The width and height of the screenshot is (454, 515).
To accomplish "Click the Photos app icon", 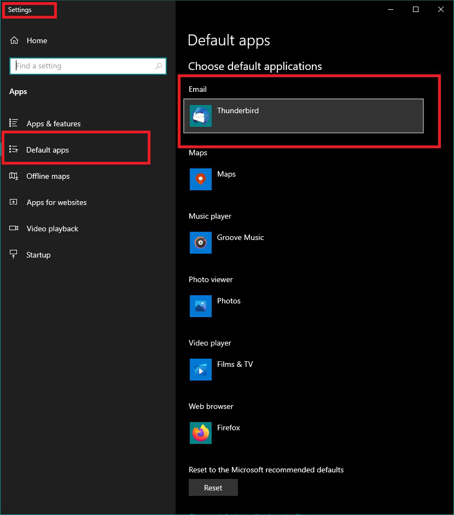I will click(x=201, y=306).
